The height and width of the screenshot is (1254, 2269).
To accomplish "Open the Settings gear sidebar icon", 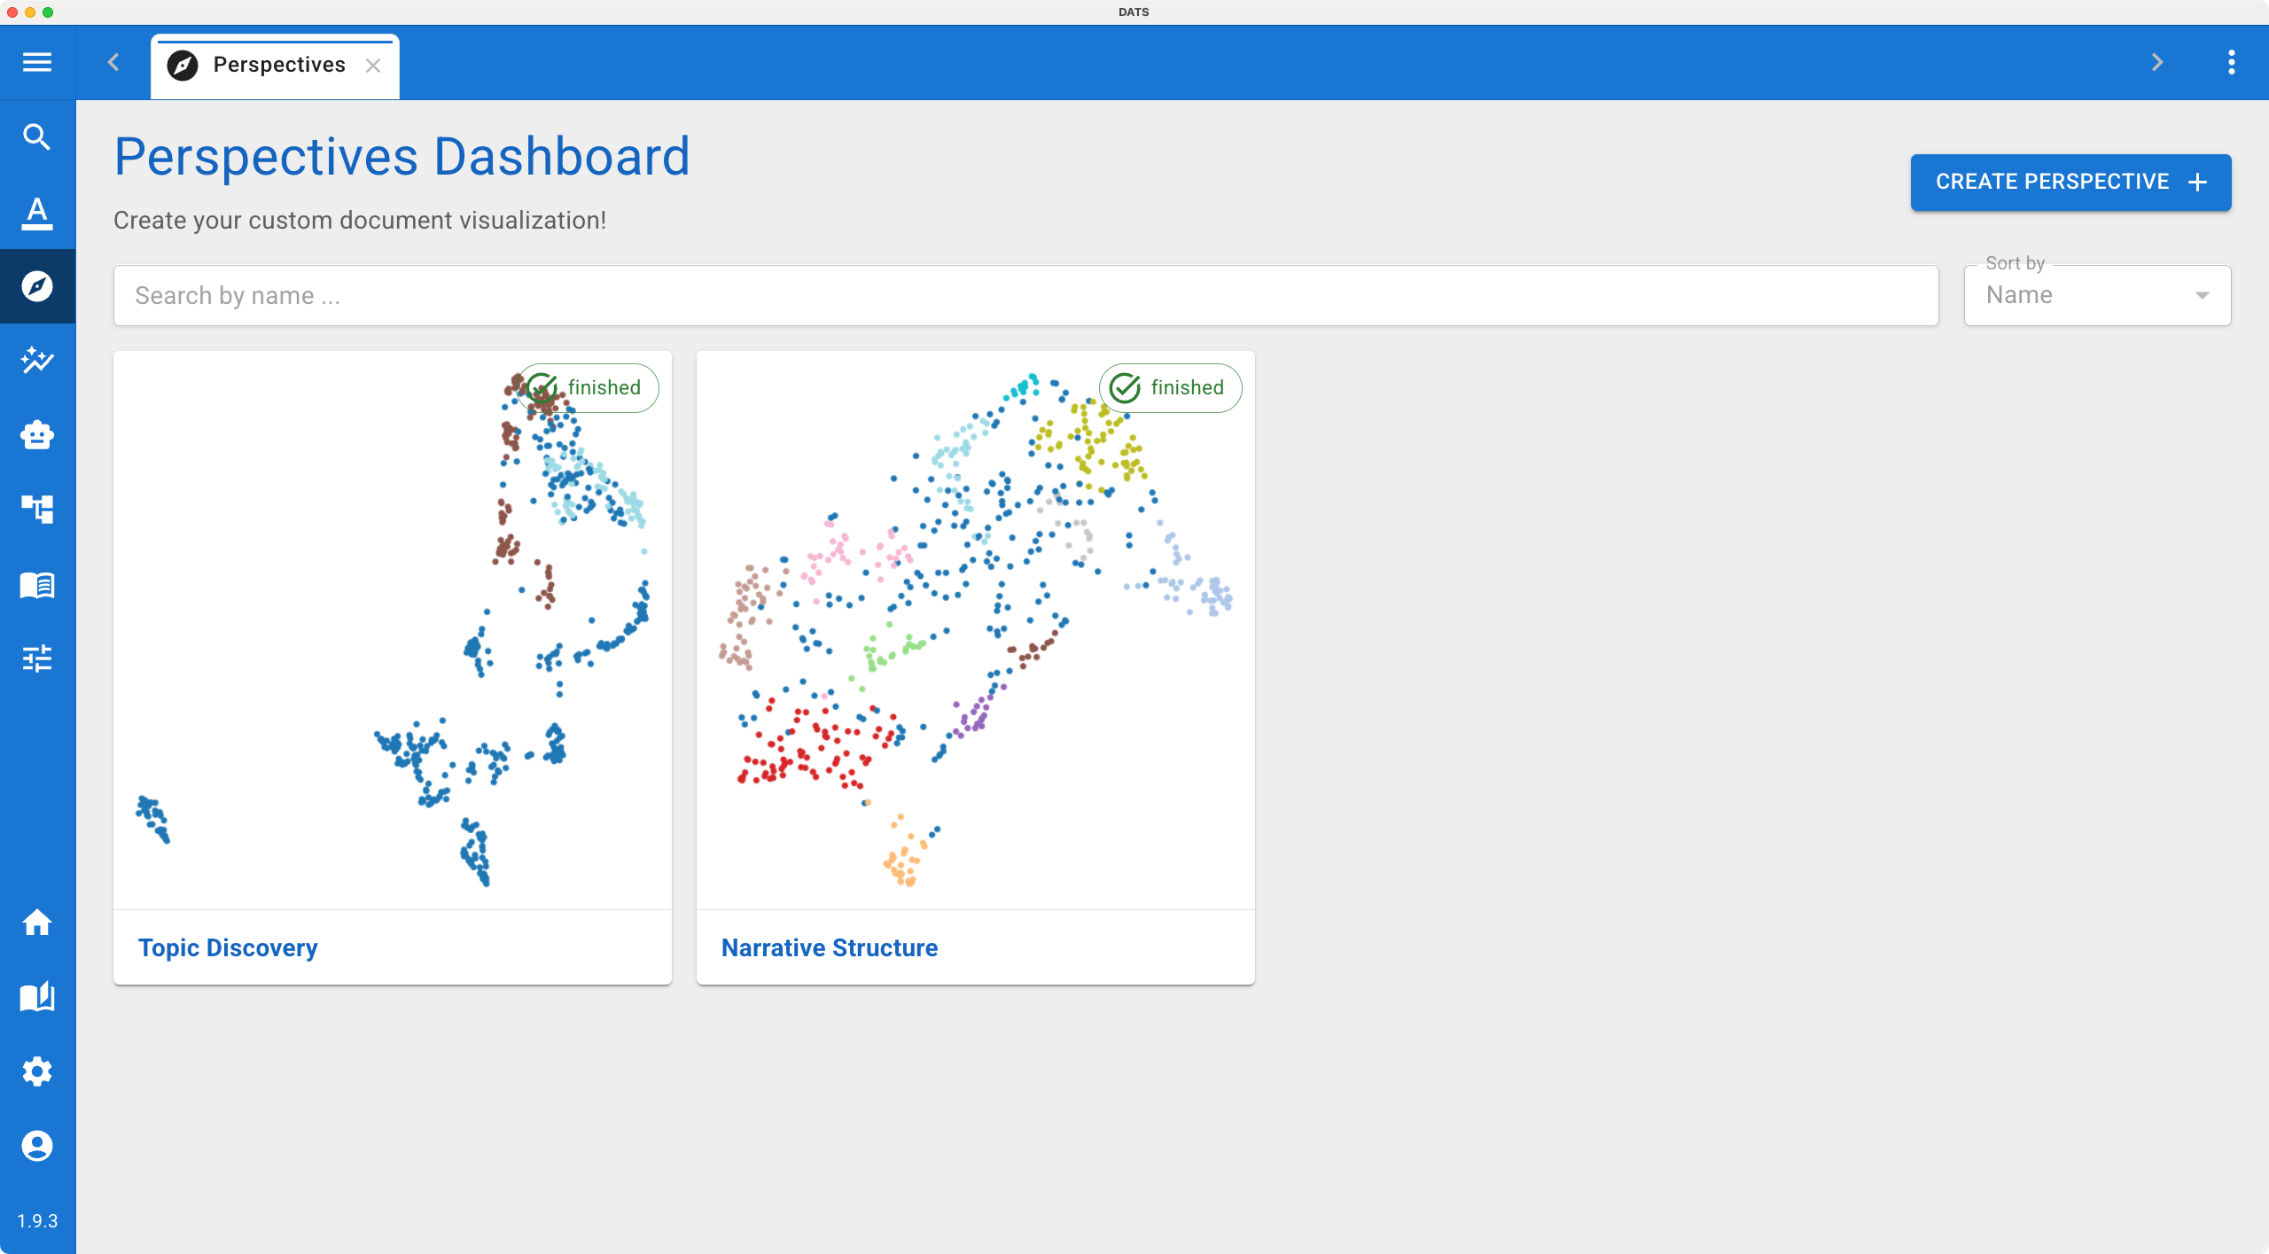I will 37,1071.
